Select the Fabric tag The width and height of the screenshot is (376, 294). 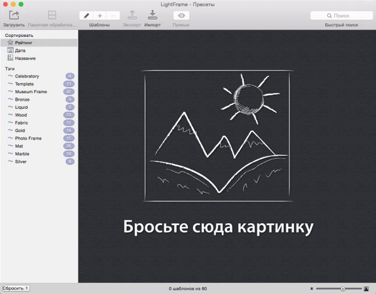pyautogui.click(x=39, y=123)
